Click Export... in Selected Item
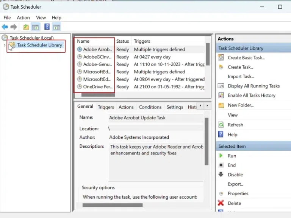The image size is (291, 218). [235, 184]
